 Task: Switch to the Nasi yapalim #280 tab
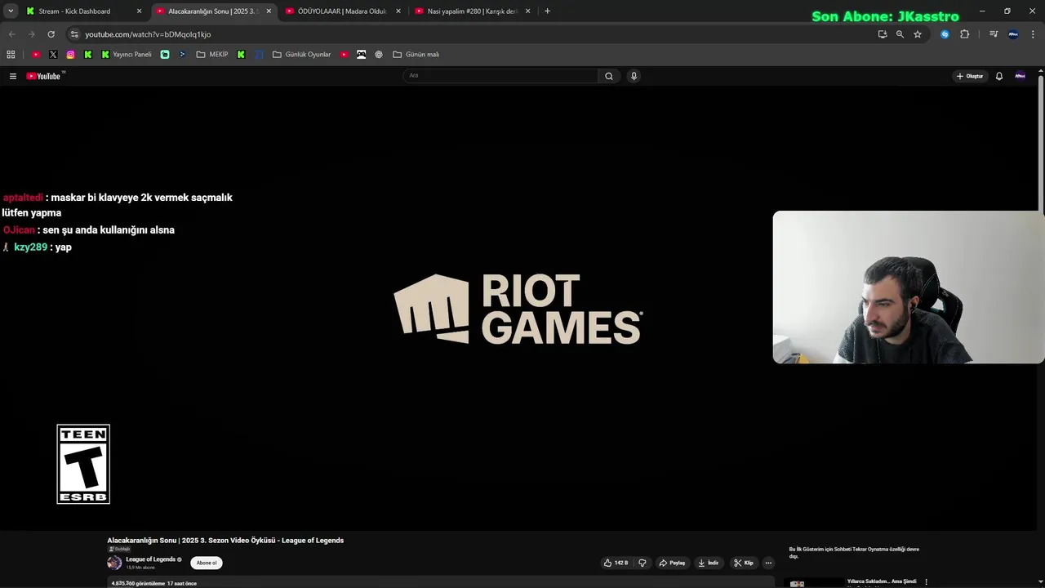(472, 11)
